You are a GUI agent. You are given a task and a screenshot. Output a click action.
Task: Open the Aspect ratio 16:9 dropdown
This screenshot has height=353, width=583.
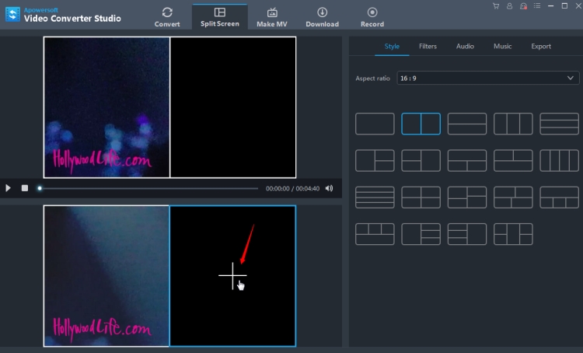pyautogui.click(x=488, y=78)
